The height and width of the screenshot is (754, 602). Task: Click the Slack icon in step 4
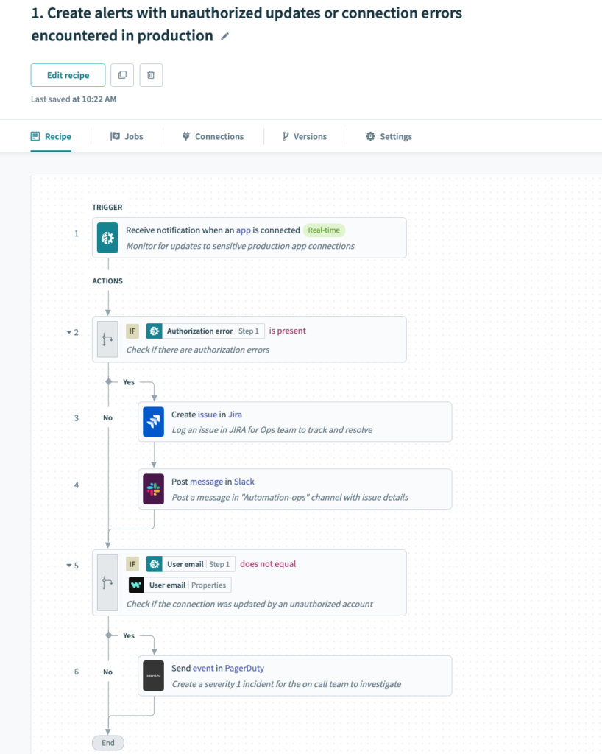pyautogui.click(x=153, y=489)
